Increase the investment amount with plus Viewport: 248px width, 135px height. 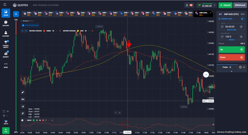(x=241, y=37)
